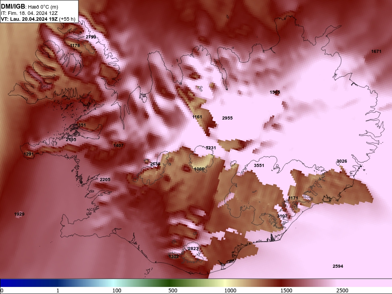392x294 pixels.
Task: Click the map value 2799
Action: click(91, 37)
